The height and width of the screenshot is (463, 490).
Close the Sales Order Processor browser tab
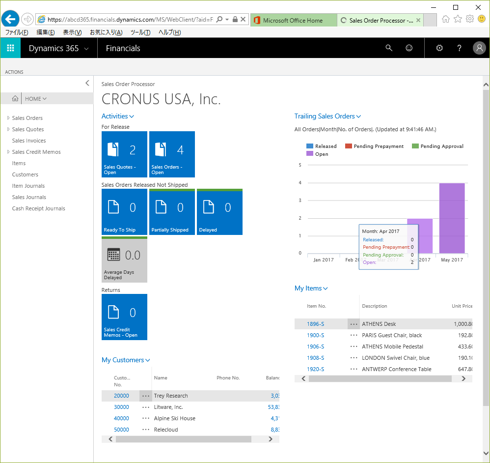[418, 20]
